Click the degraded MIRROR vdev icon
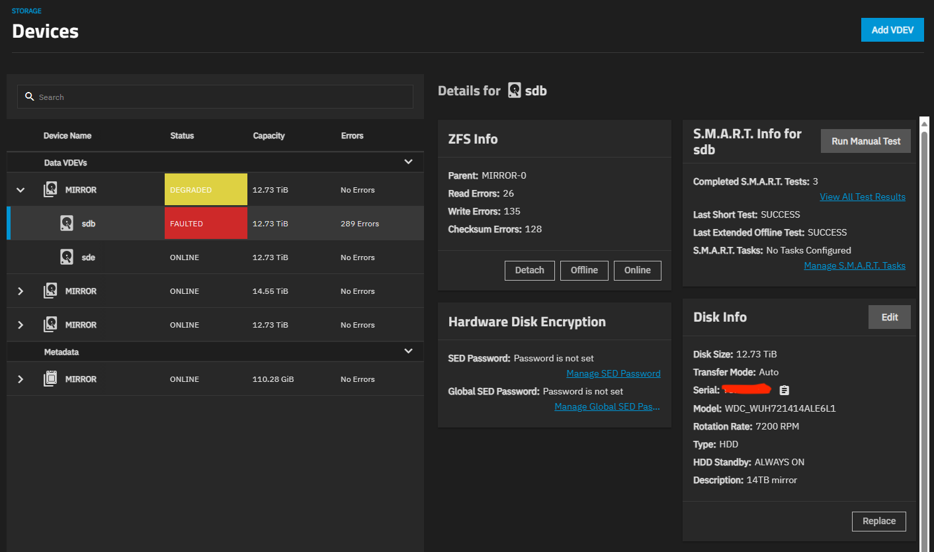Viewport: 934px width, 552px height. click(50, 190)
